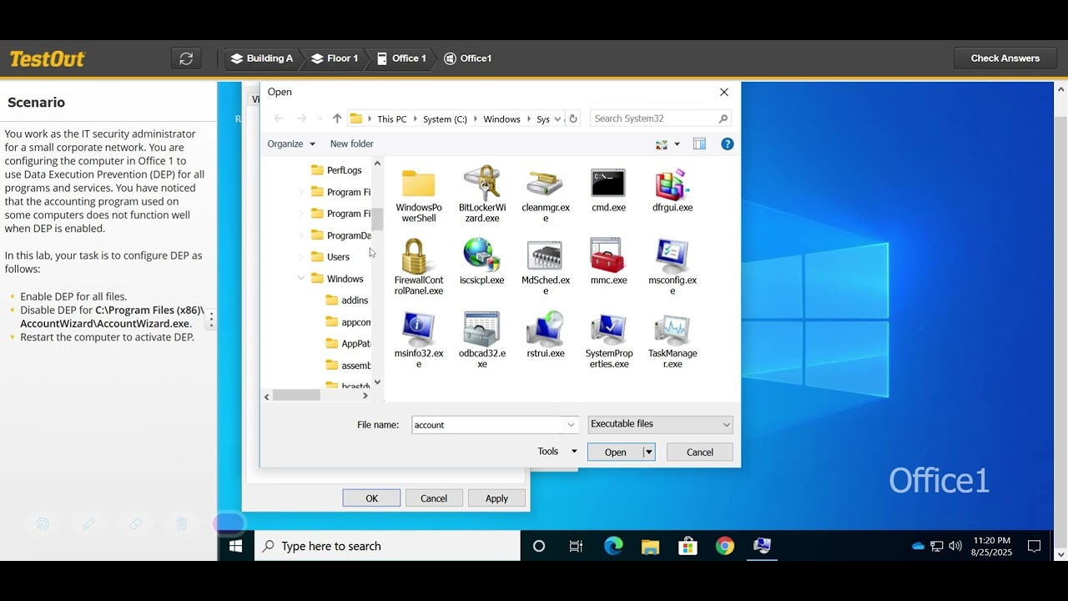Click Cancel in the background dialog

coord(434,498)
